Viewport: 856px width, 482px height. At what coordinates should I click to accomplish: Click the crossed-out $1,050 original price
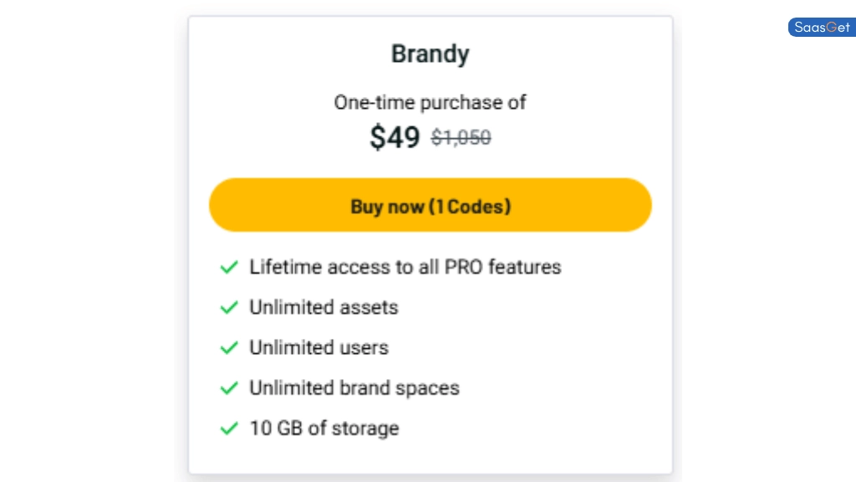pos(461,138)
